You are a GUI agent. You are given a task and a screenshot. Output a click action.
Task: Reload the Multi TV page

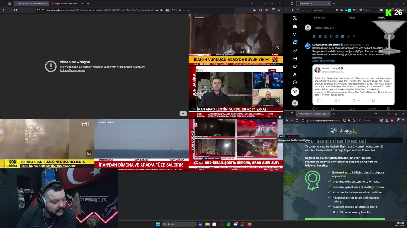[x=15, y=10]
